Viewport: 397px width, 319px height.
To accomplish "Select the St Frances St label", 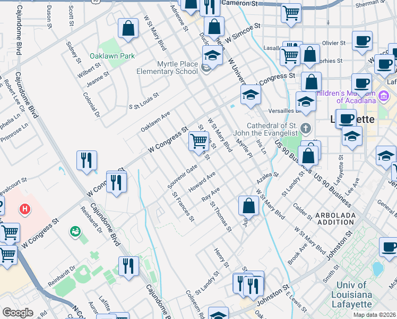I will click(x=183, y=207).
